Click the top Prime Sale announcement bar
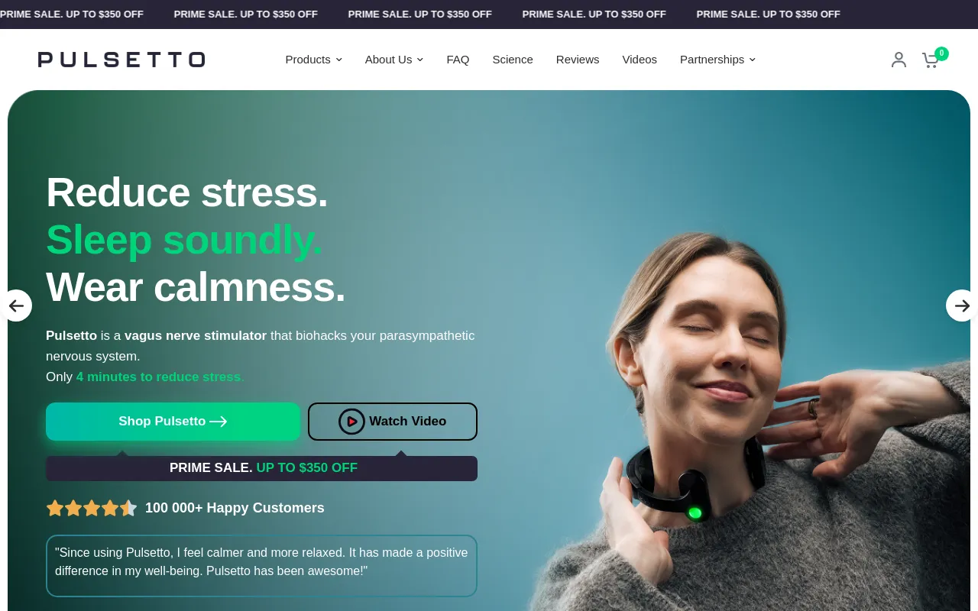 coord(489,15)
